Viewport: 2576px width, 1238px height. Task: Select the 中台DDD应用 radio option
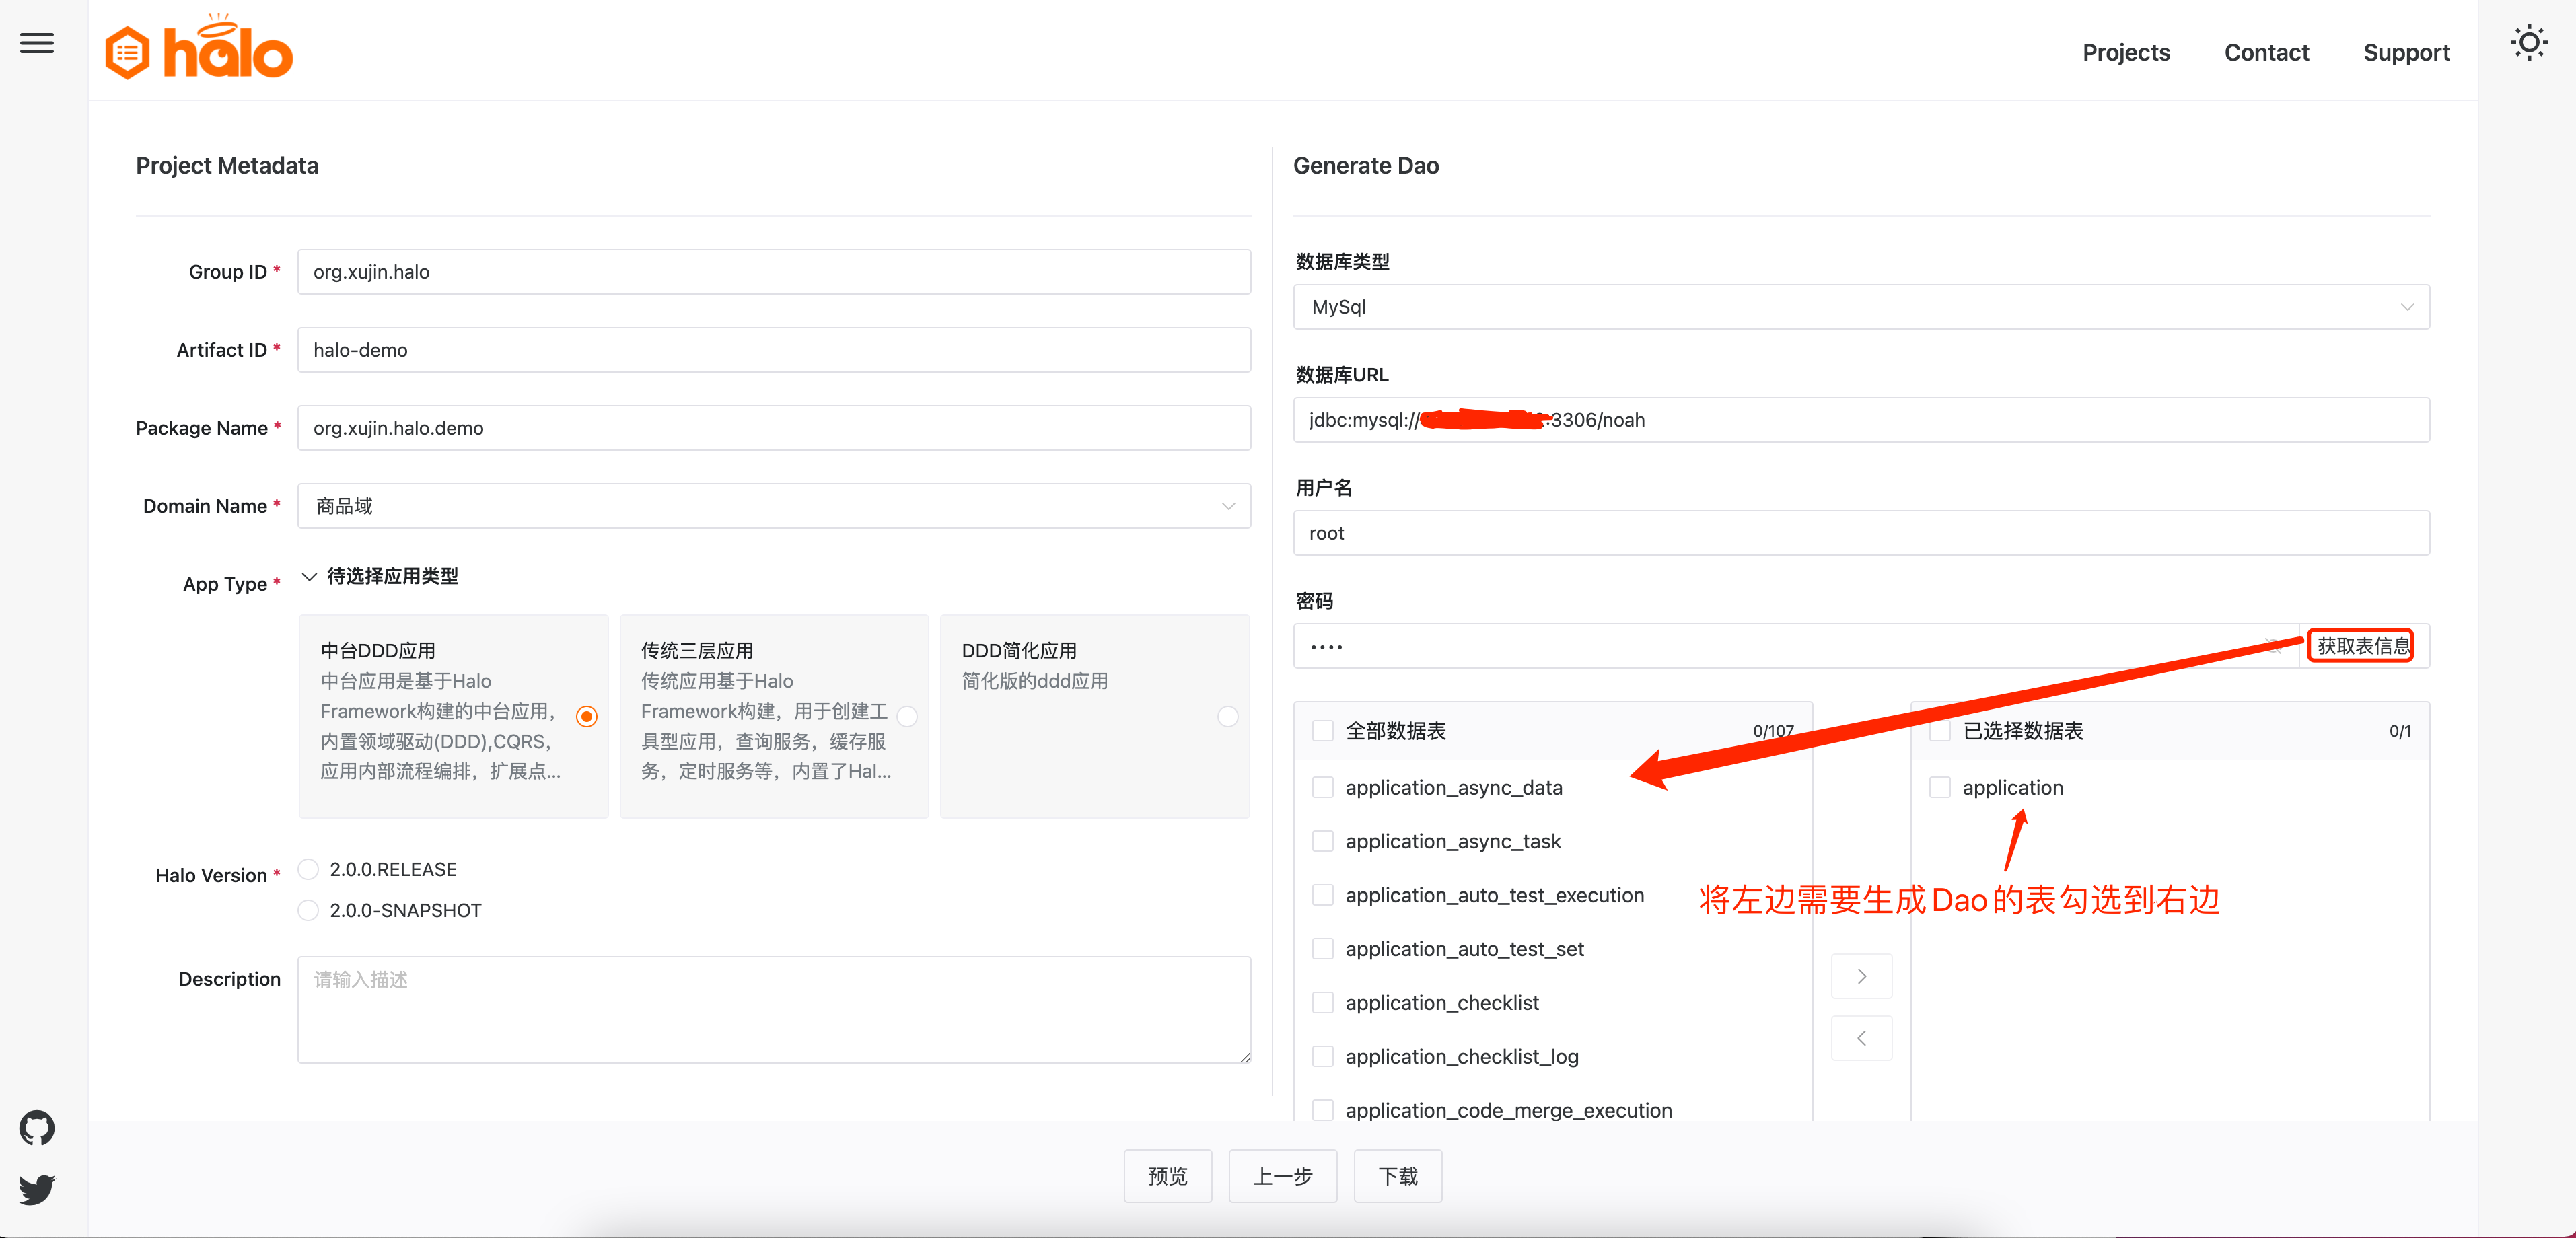[587, 716]
